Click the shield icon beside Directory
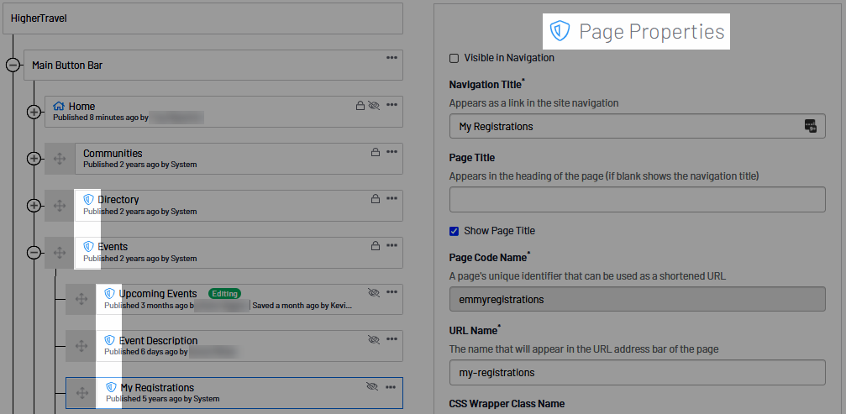The height and width of the screenshot is (414, 846). point(88,200)
